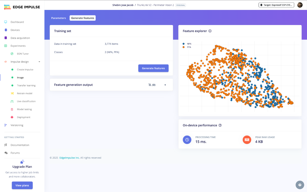
Task: Expand the Feature generation output panel
Action: (x=165, y=85)
